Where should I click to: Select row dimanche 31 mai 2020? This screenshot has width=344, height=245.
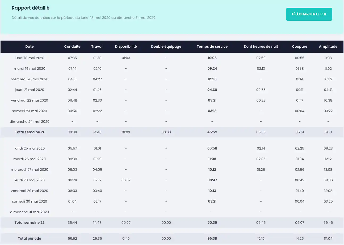coord(172,212)
